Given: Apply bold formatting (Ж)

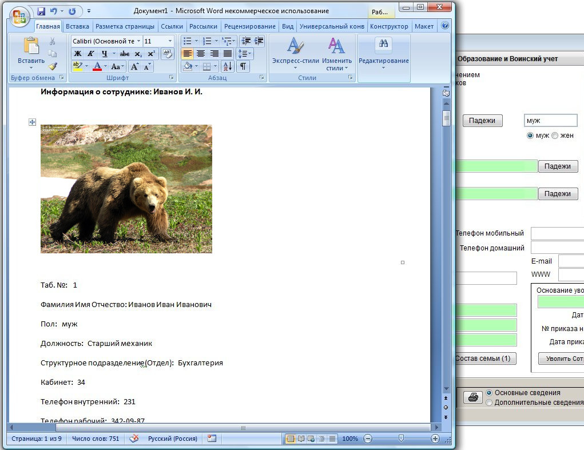Looking at the screenshot, I should pyautogui.click(x=78, y=54).
